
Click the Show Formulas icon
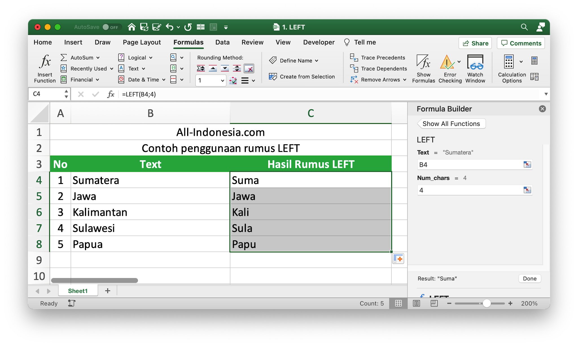tap(423, 62)
